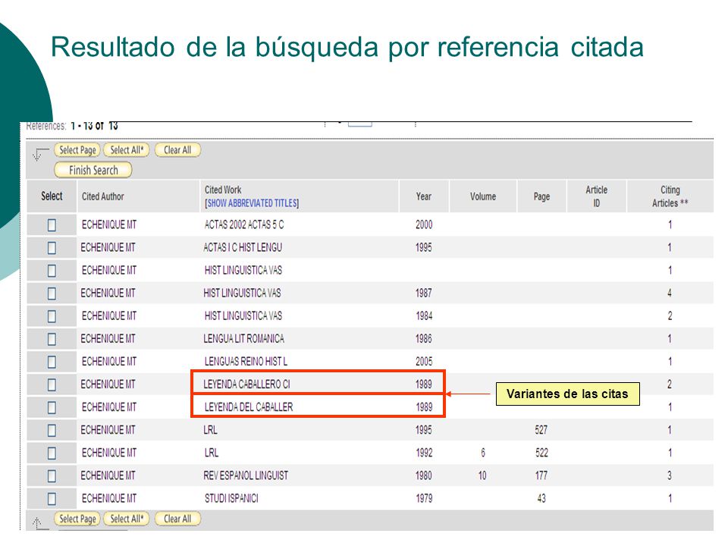Viewport: 728px width, 546px height.
Task: Click volume 6 in the LRL row
Action: 483,452
